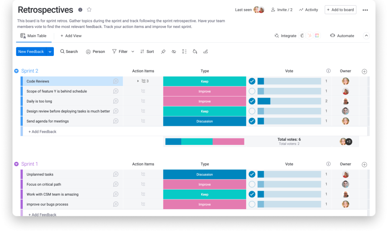Click the Add View tab
The height and width of the screenshot is (233, 388).
(71, 36)
